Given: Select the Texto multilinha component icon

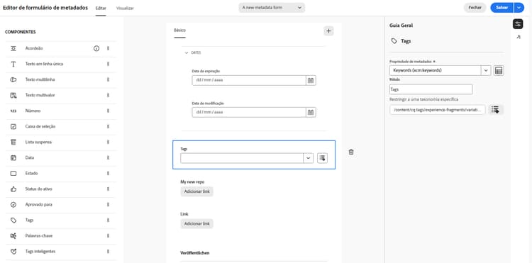Looking at the screenshot, I should tap(13, 79).
